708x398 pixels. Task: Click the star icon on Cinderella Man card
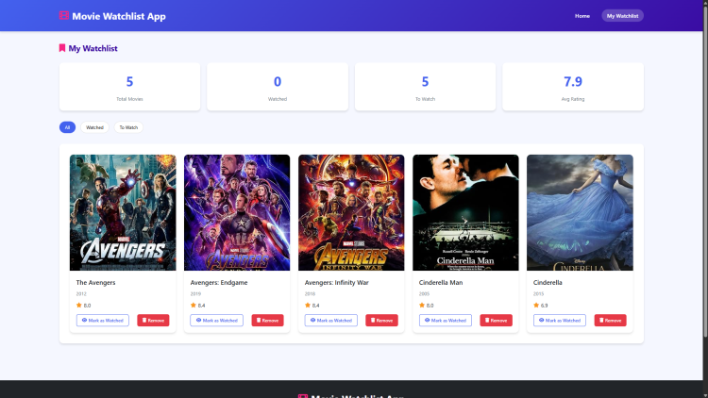click(422, 306)
